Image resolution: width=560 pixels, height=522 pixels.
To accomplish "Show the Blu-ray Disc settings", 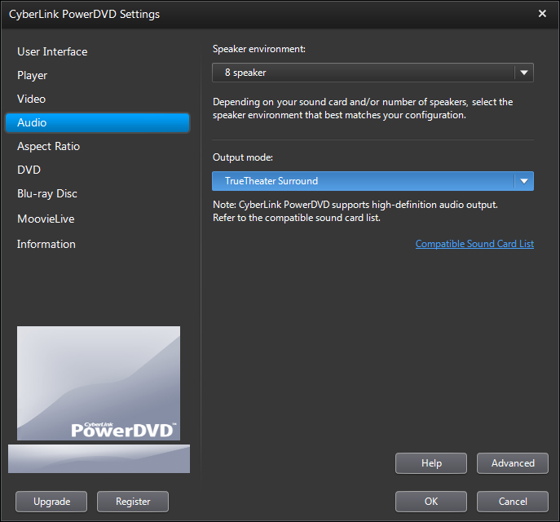I will 47,193.
